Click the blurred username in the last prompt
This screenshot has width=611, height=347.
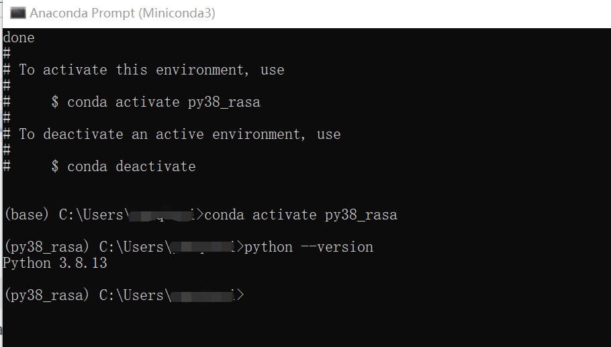coord(201,295)
